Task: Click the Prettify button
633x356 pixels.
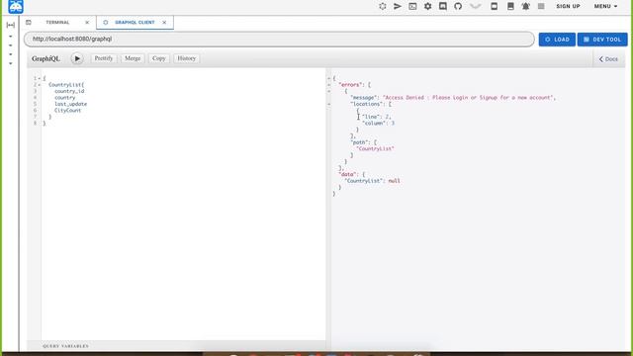Action: click(x=104, y=58)
